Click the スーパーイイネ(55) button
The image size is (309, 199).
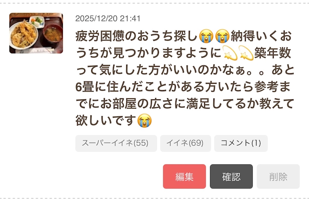(116, 143)
